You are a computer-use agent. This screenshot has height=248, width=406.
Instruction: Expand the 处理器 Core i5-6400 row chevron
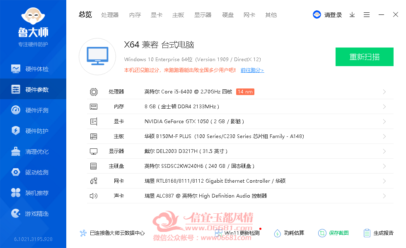pos(384,92)
